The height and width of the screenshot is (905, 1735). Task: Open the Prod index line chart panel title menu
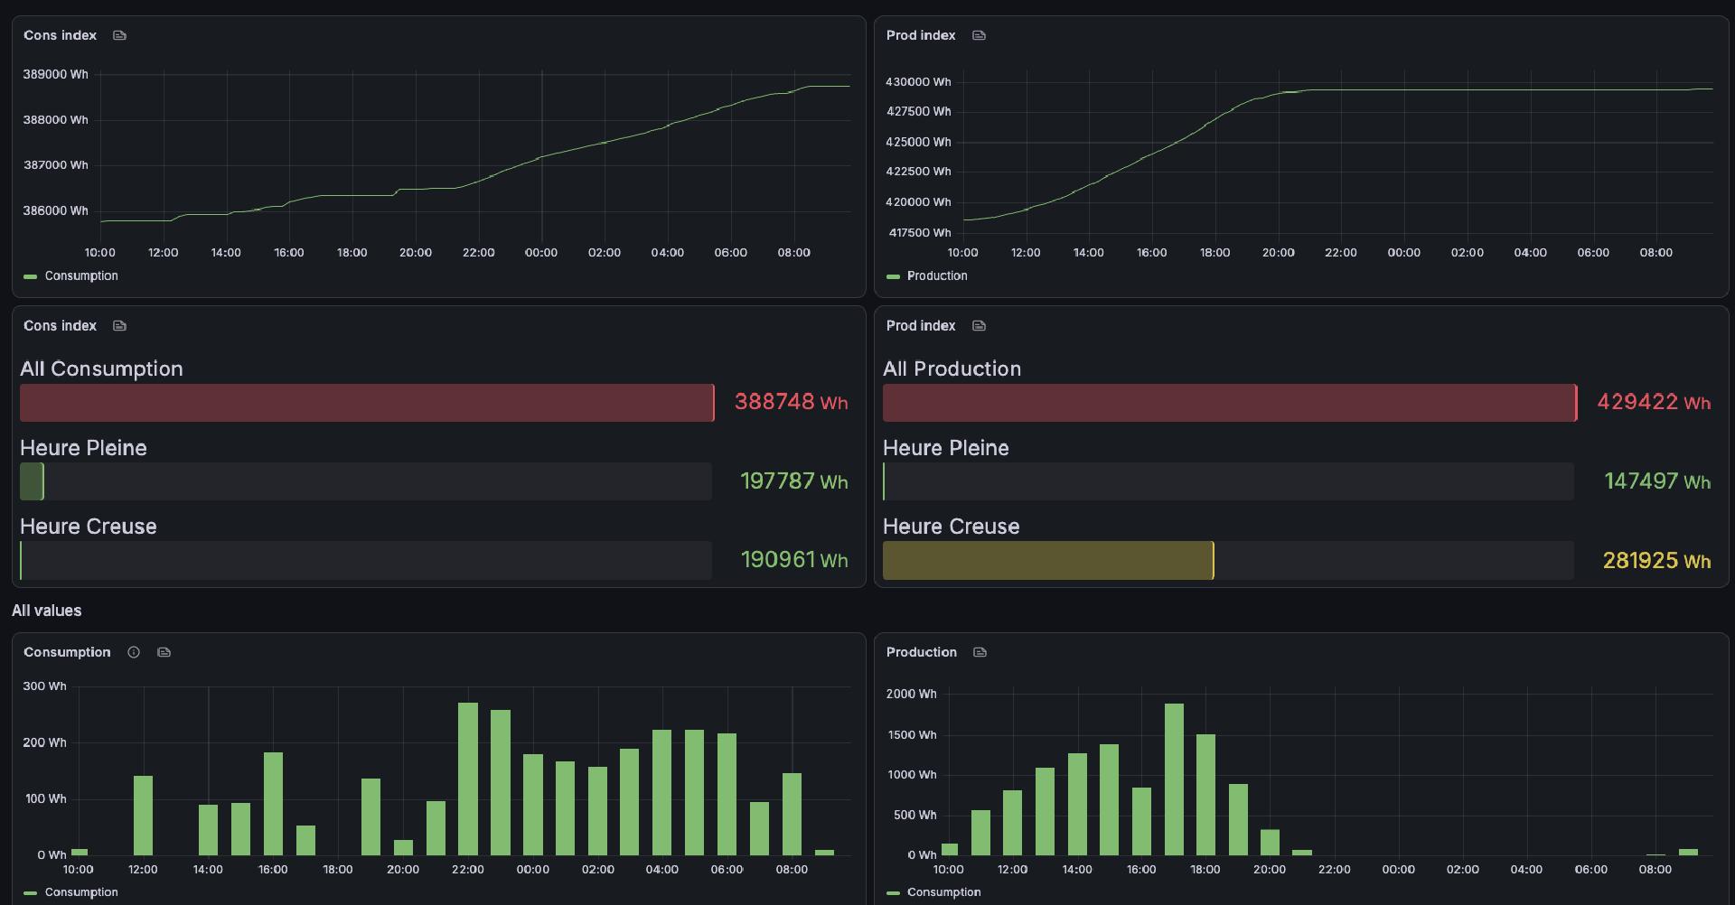[921, 35]
